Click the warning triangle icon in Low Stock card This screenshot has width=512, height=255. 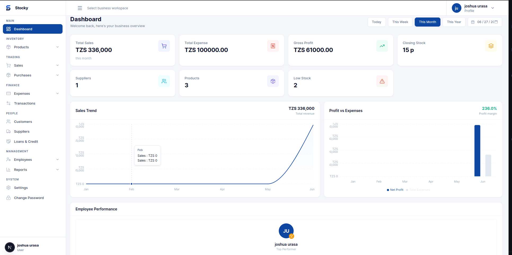(x=382, y=81)
